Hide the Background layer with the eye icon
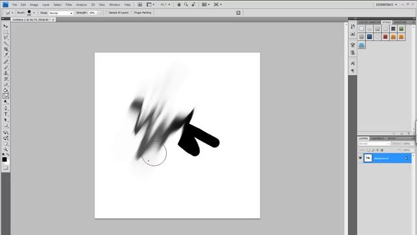The height and width of the screenshot is (235, 417). [360, 158]
